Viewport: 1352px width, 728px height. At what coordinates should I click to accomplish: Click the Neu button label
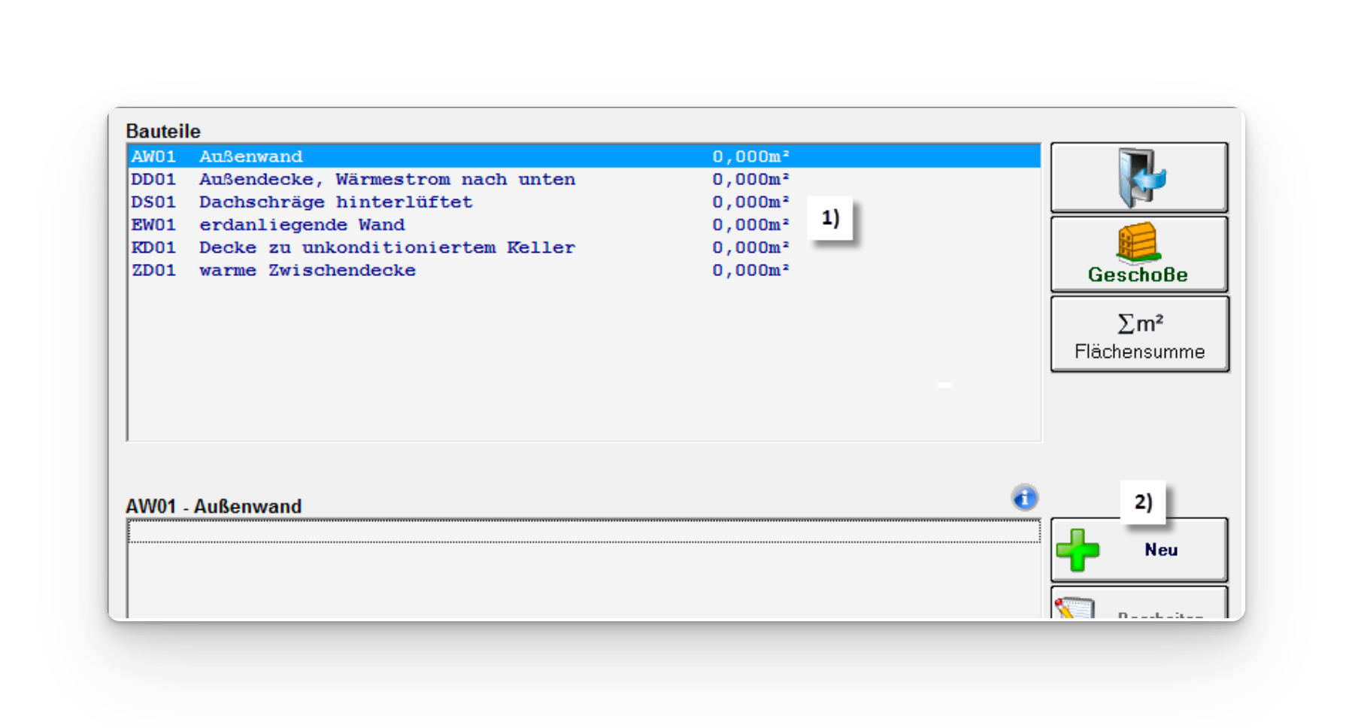point(1161,550)
